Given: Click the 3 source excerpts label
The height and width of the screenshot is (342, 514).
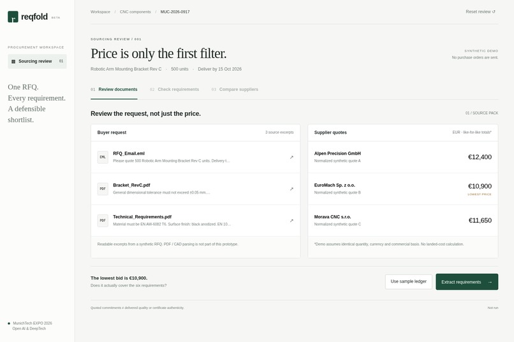Looking at the screenshot, I should coord(279,132).
